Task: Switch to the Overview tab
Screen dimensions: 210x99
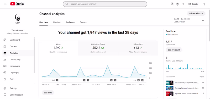Action: pyautogui.click(x=44, y=22)
